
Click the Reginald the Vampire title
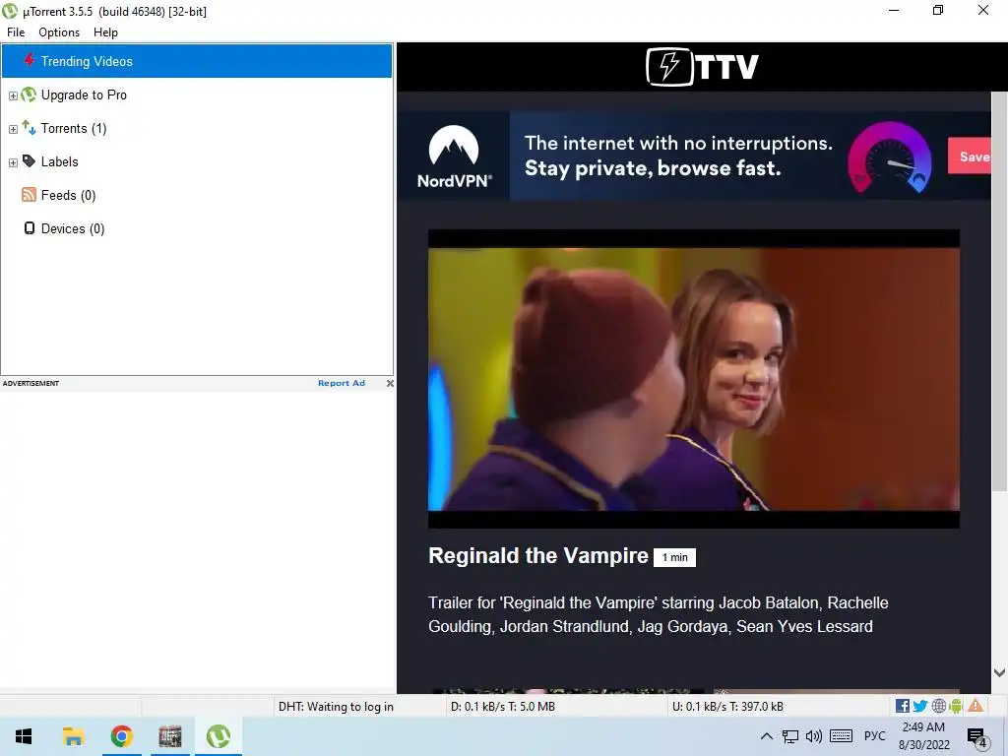538,555
